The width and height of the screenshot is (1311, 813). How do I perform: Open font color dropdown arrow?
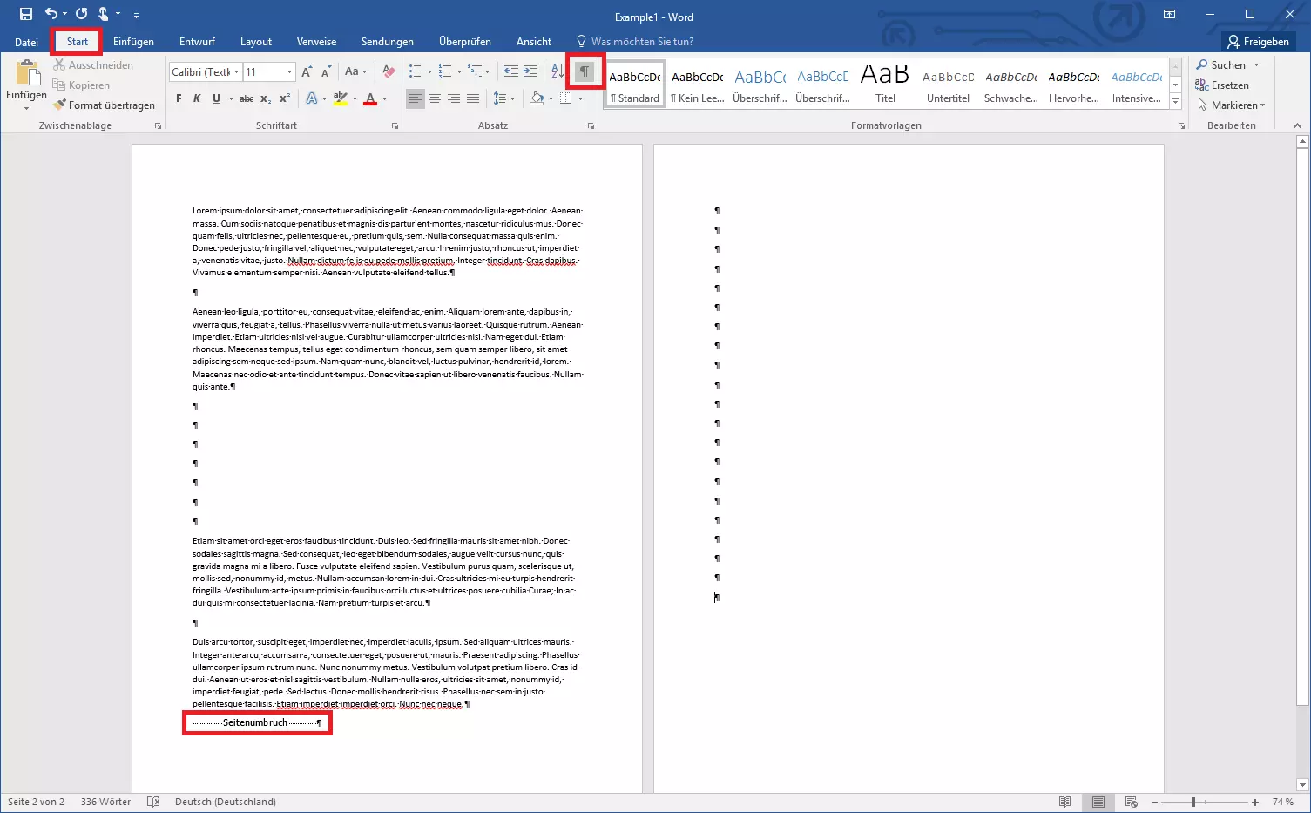point(384,98)
